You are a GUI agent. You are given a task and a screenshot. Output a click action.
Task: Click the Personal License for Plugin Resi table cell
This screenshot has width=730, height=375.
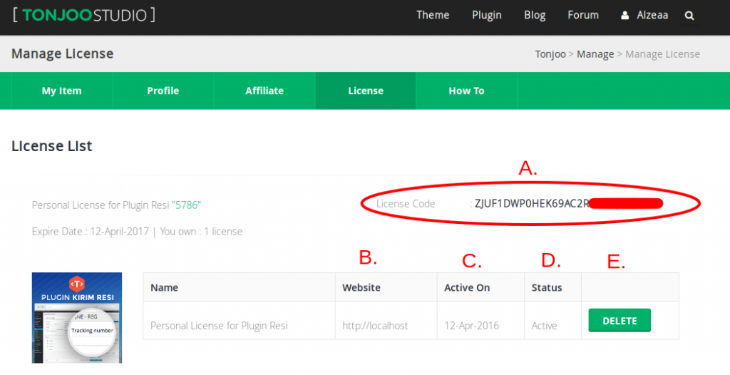[x=239, y=321]
